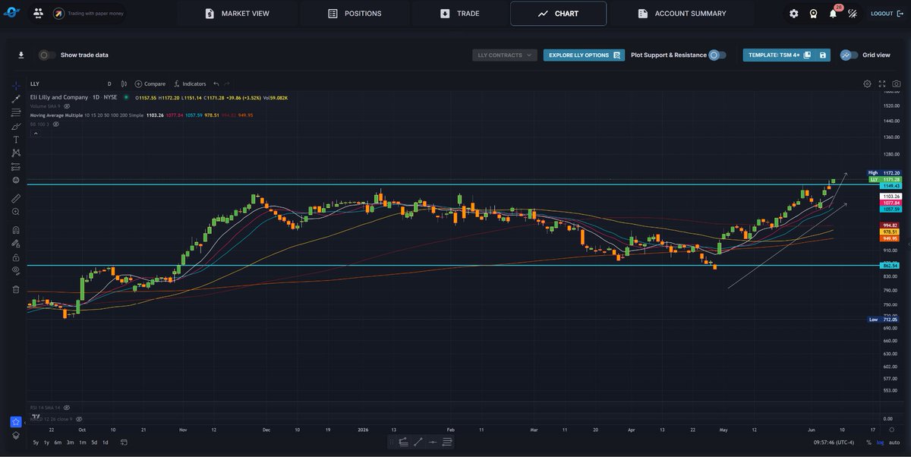Select the CHART tab
Screen dimensions: 911x457
point(558,14)
